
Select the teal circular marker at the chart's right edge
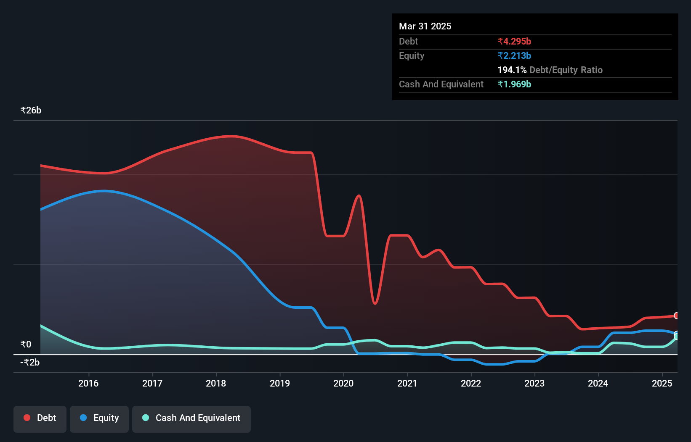click(x=677, y=336)
